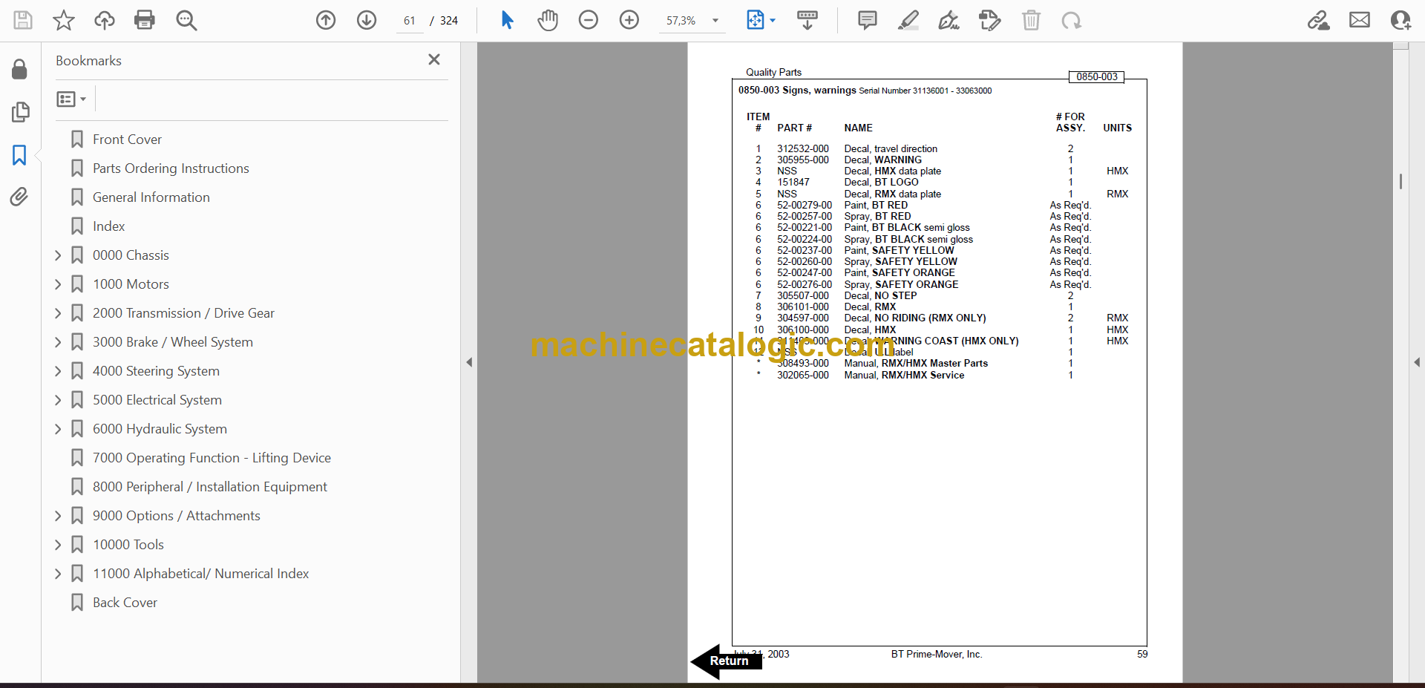Expand 2000 Transmission / Drive Gear bookmark
Image resolution: width=1425 pixels, height=688 pixels.
[x=58, y=313]
